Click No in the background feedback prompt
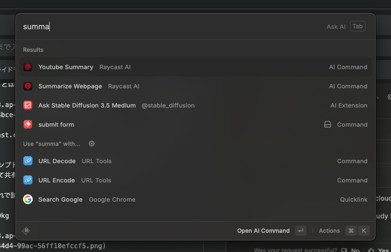Image resolution: width=391 pixels, height=252 pixels. [355, 250]
